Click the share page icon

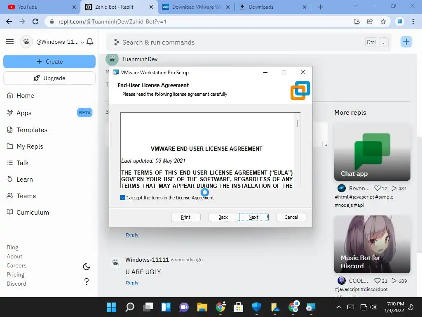[370, 21]
